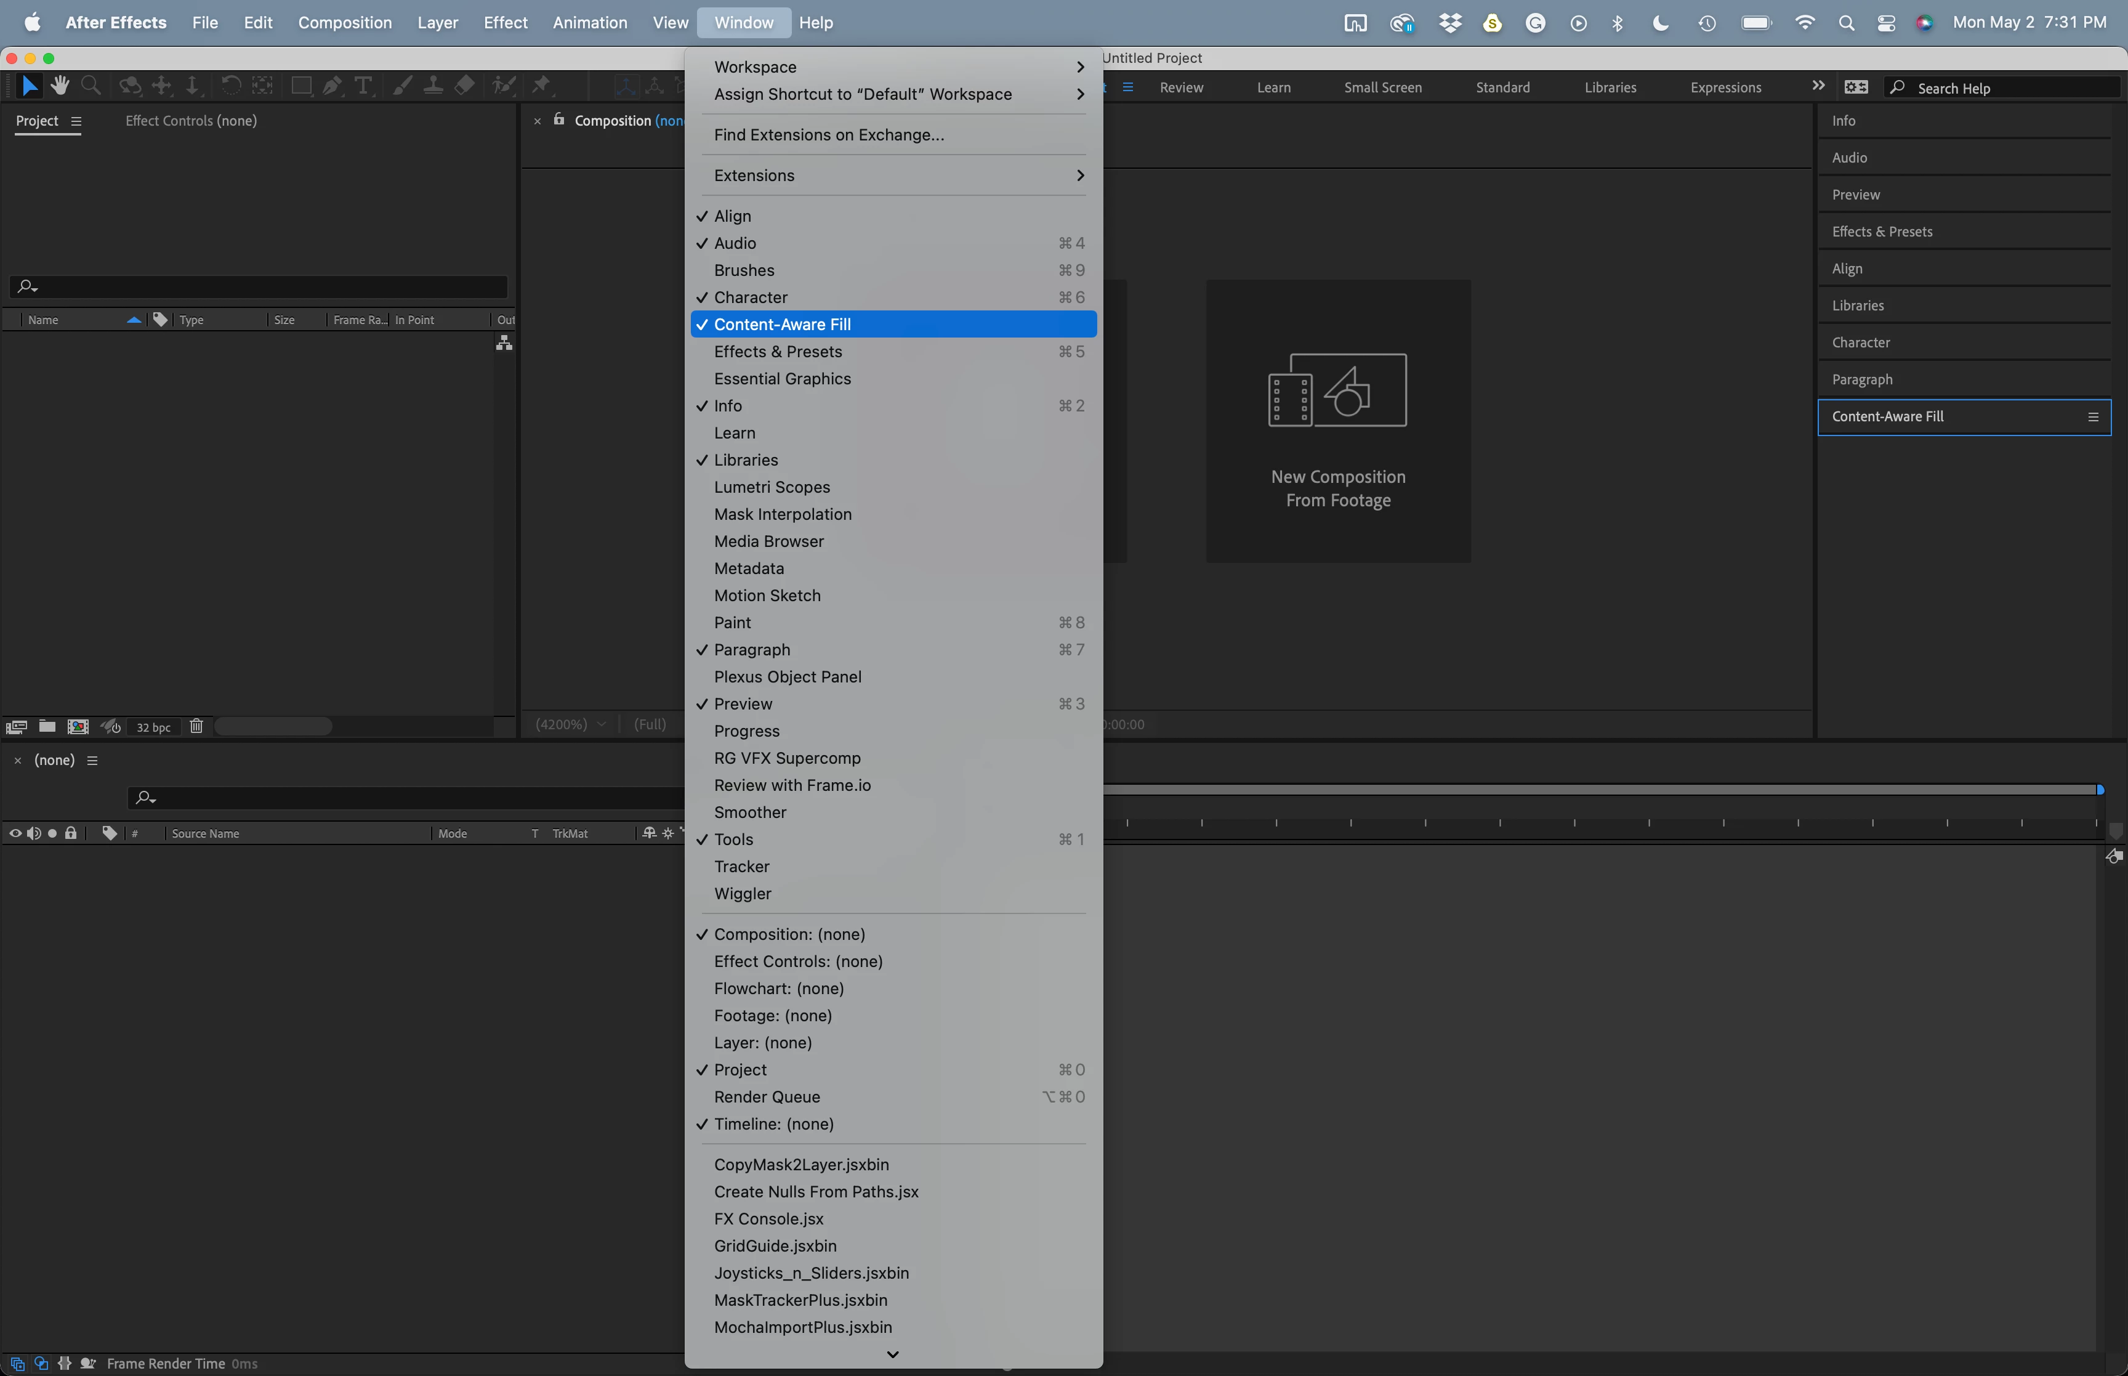The width and height of the screenshot is (2128, 1376).
Task: Click New Composition From Footage
Action: click(x=1338, y=421)
